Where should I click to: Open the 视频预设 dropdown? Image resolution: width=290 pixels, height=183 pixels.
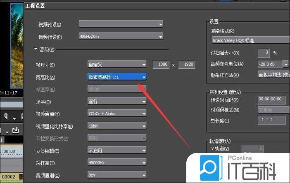coord(121,24)
